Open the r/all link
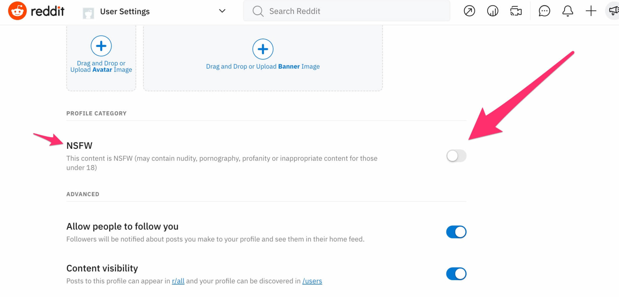The image size is (619, 297). click(178, 281)
